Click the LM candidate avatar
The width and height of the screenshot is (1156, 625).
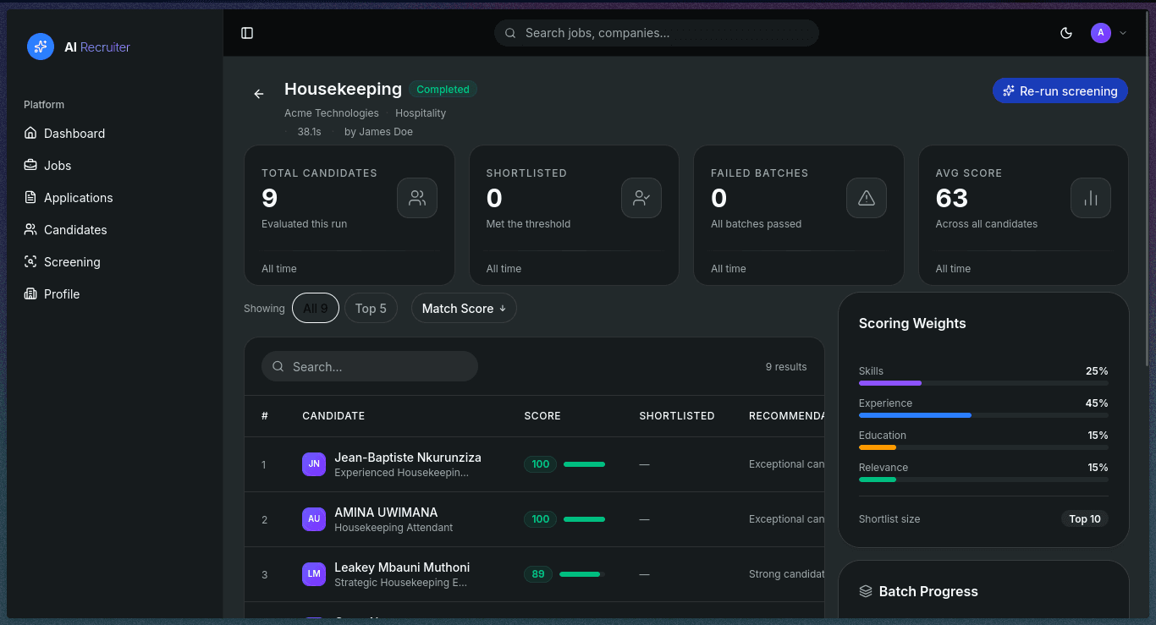[314, 574]
